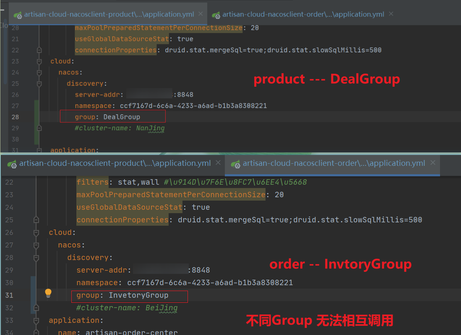Viewport: 461px width, 335px height.
Task: Click namespace value on line 27 upper editor
Action: coord(193,106)
